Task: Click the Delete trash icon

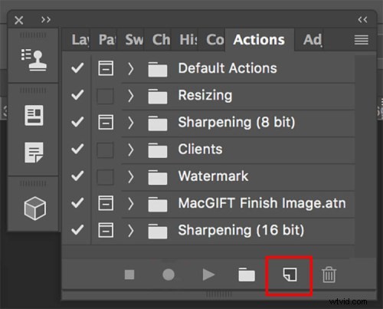Action: coord(329,274)
